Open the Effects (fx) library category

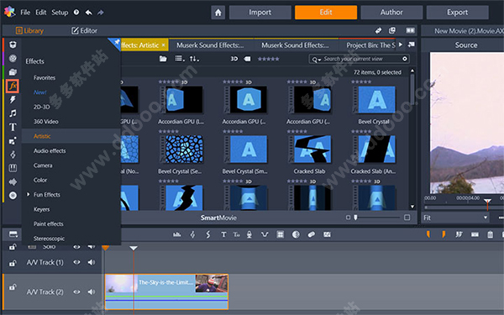click(x=13, y=86)
